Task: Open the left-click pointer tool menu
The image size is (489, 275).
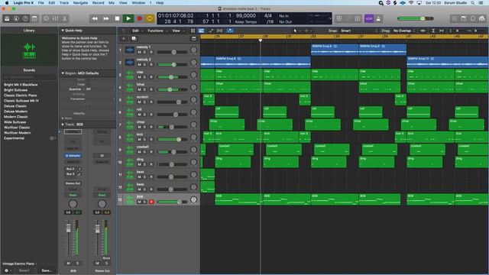Action: click(x=296, y=31)
